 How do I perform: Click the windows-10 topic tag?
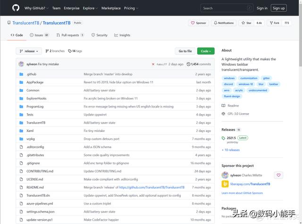coord(246,84)
